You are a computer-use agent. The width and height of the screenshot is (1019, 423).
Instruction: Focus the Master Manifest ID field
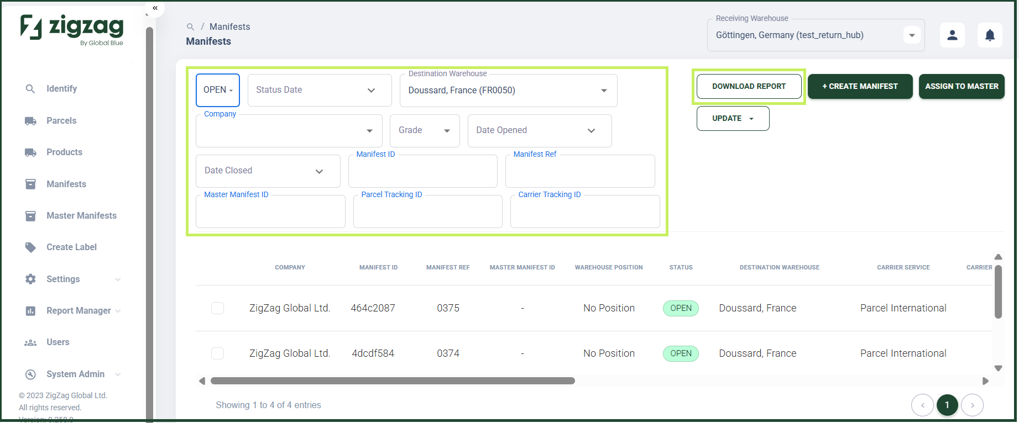(x=270, y=212)
